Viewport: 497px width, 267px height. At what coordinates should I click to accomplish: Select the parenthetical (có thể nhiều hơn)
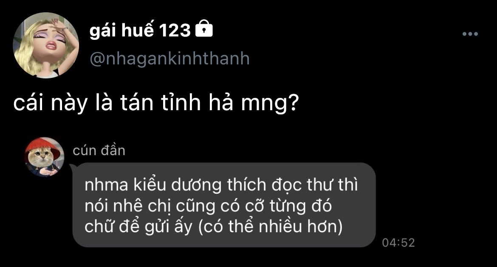270,227
